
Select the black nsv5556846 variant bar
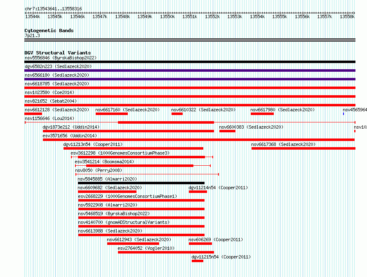point(190,62)
